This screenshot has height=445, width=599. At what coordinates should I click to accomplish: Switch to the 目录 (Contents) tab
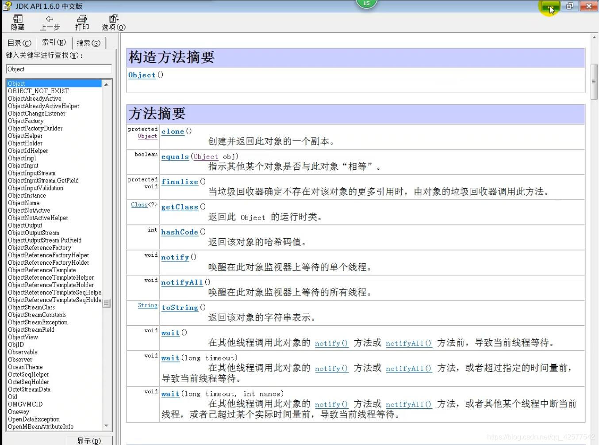19,43
